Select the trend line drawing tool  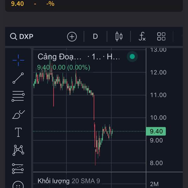click(18, 78)
